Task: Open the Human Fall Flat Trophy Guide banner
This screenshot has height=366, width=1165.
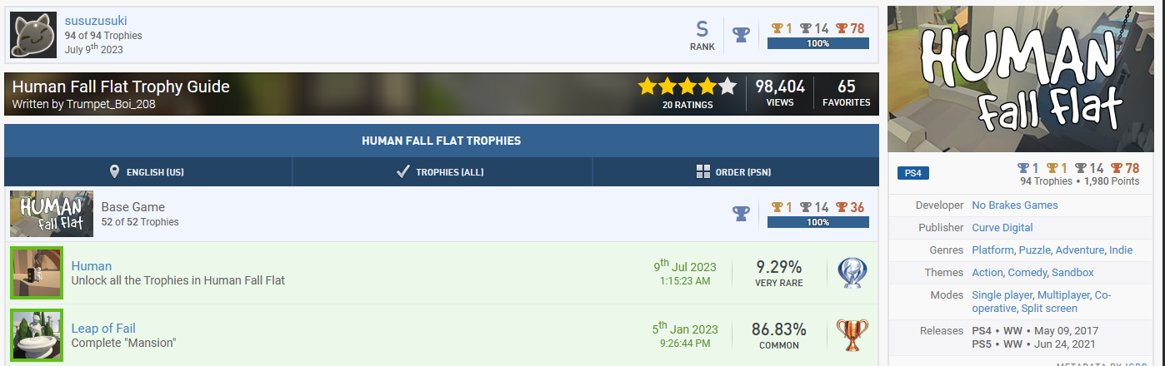Action: [121, 87]
